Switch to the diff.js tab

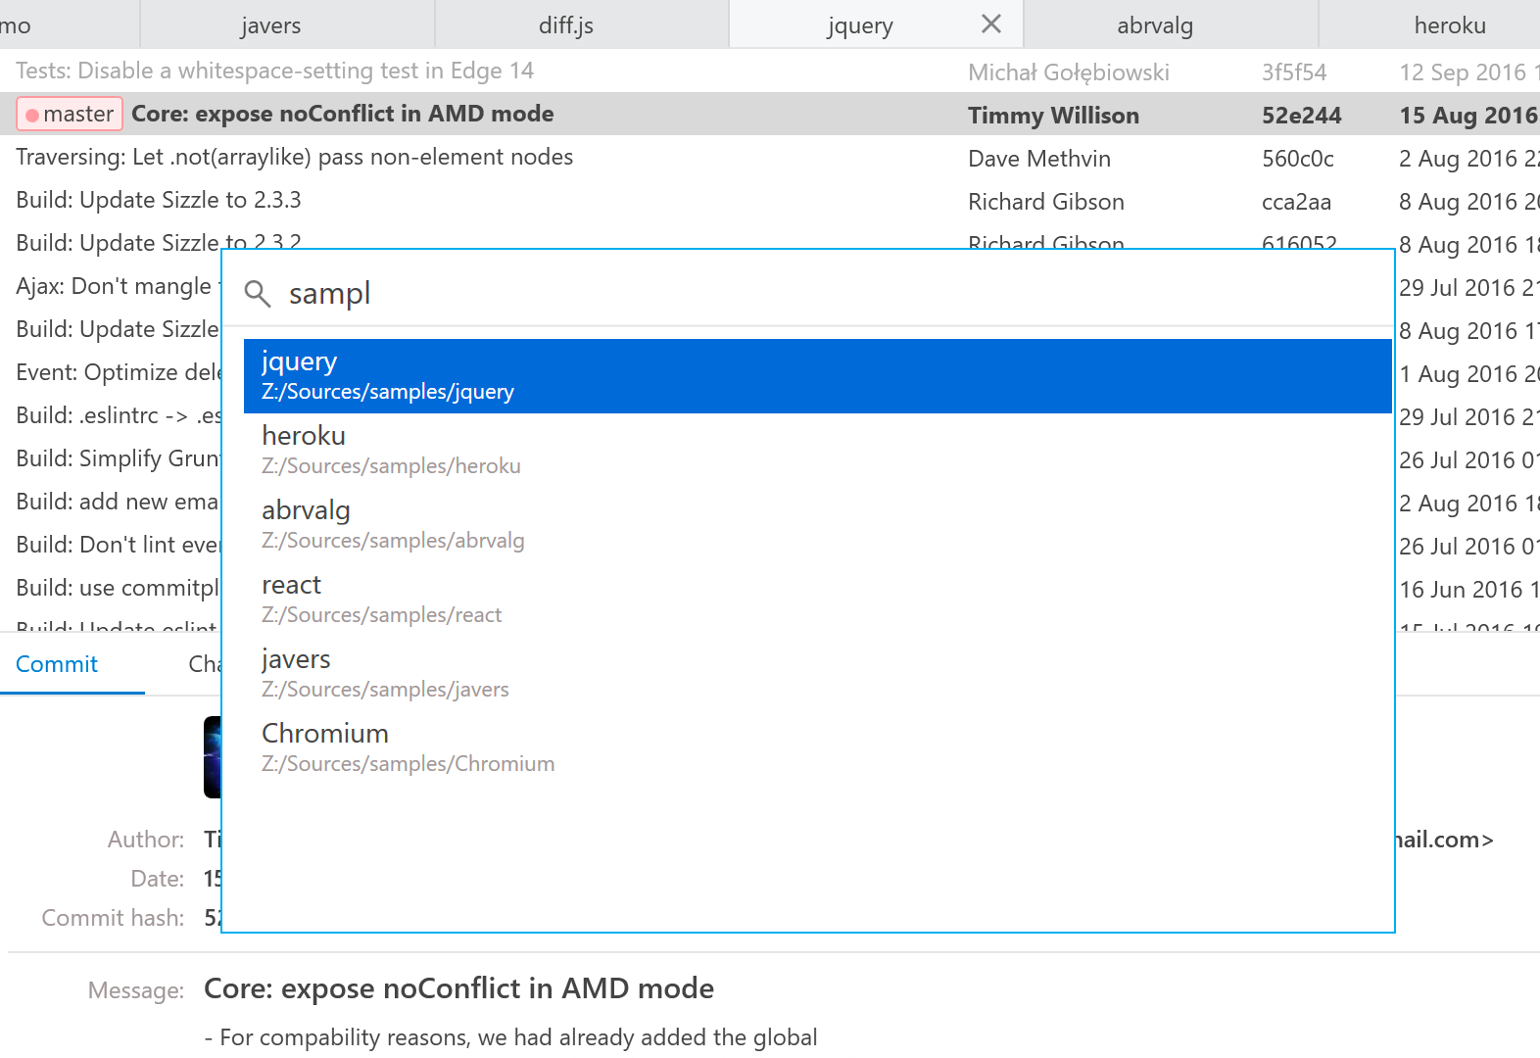click(x=582, y=24)
